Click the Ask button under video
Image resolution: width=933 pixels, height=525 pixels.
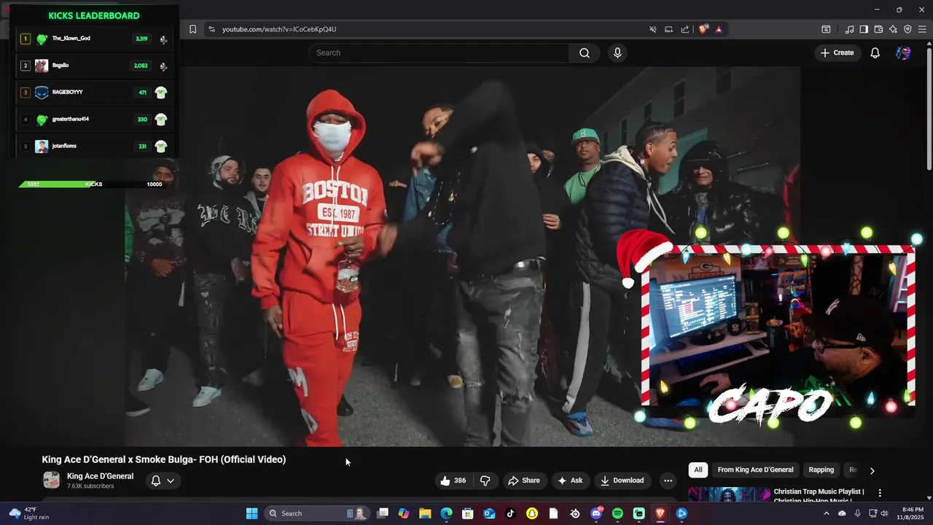click(570, 481)
